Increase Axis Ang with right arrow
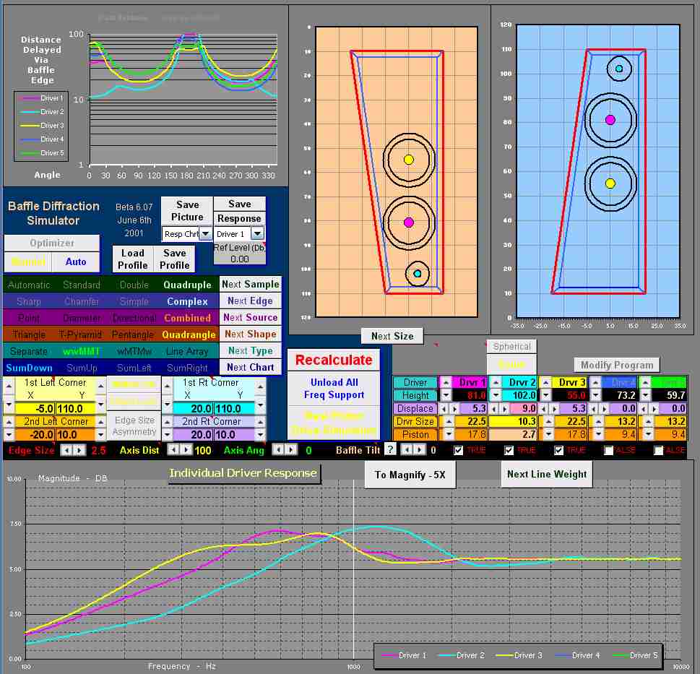700x674 pixels. 290,449
